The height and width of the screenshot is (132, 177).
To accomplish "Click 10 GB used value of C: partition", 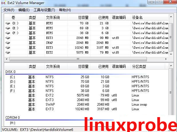I will point(105,77).
